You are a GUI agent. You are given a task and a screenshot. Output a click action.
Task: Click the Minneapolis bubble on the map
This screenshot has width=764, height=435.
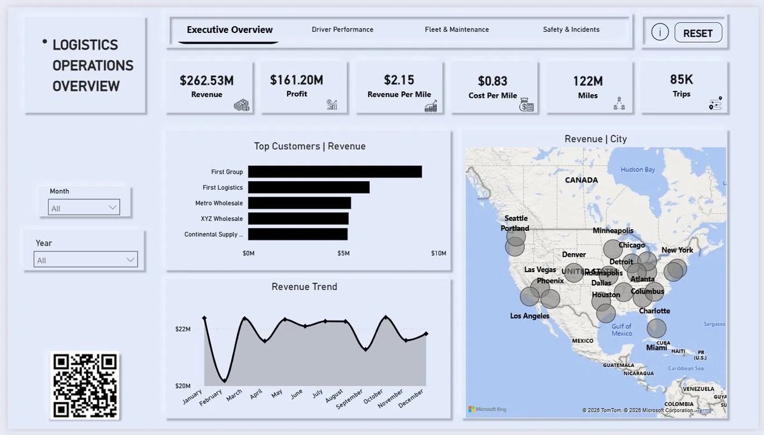(612, 249)
